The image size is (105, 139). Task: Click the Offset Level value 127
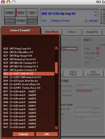pyautogui.click(x=96, y=91)
